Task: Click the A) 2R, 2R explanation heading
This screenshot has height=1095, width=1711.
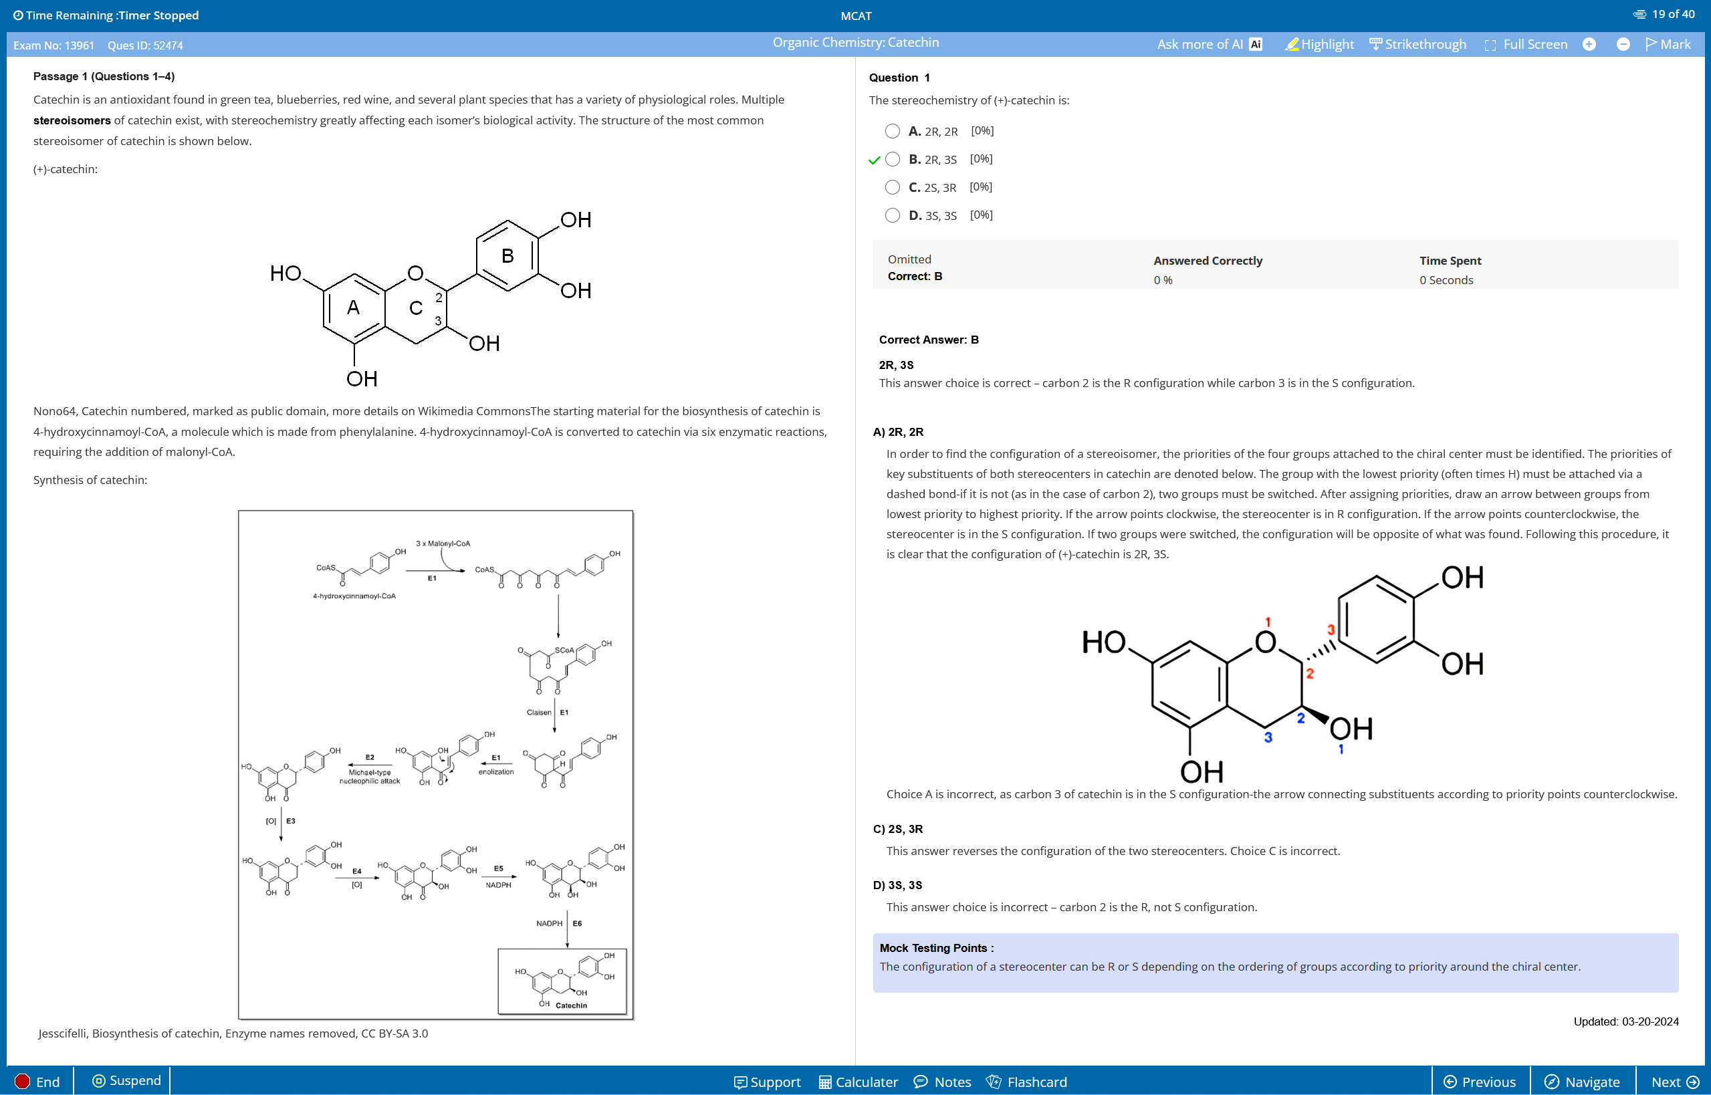Action: pyautogui.click(x=898, y=432)
